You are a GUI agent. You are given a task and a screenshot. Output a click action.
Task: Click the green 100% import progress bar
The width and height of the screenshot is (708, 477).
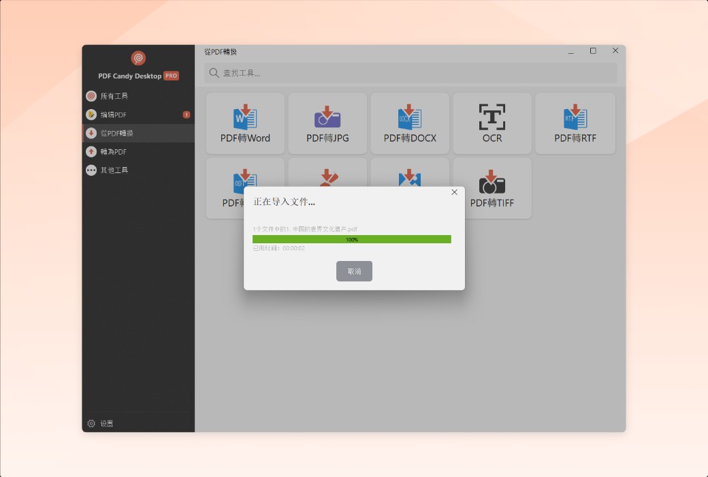point(351,239)
